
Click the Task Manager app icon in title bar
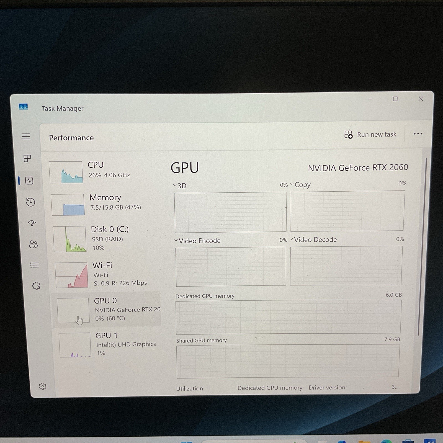click(23, 107)
